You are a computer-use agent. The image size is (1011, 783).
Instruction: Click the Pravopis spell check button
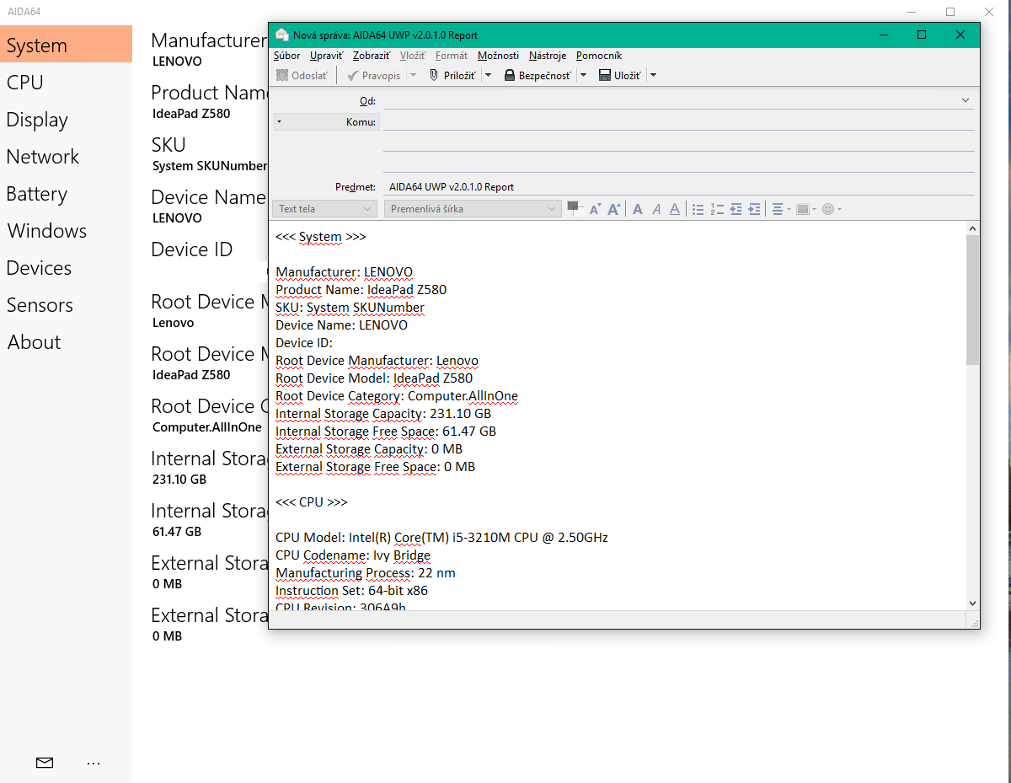click(x=374, y=75)
